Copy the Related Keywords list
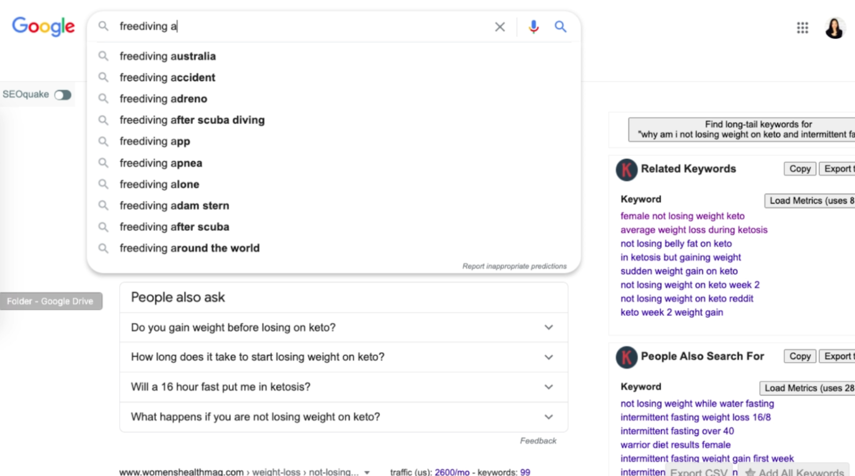Viewport: 855px width, 476px height. (x=799, y=169)
